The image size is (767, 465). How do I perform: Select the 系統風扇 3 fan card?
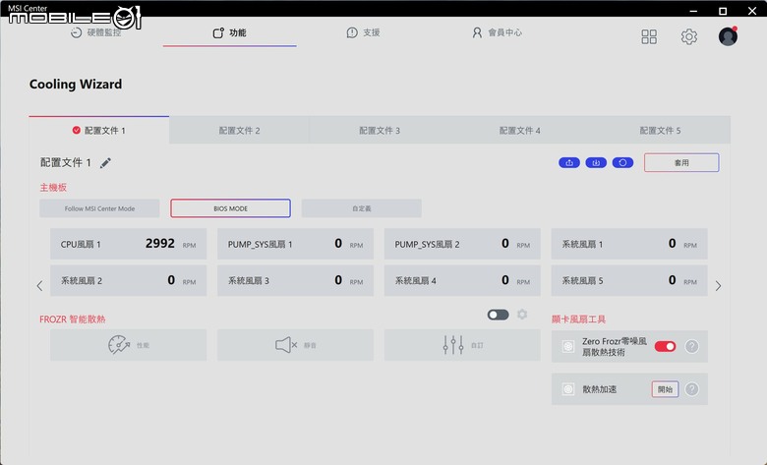pyautogui.click(x=295, y=280)
